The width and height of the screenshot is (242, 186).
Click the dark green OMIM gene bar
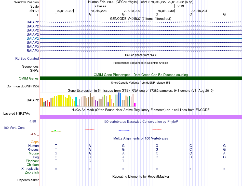point(141,78)
